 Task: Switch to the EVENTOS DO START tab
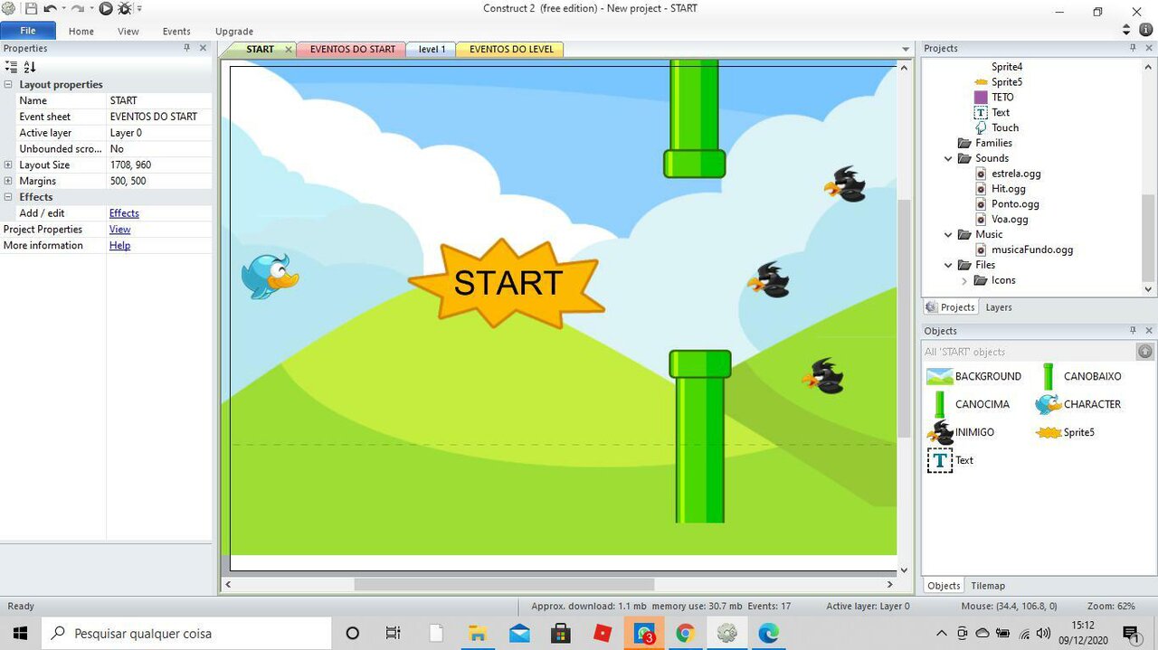pyautogui.click(x=353, y=49)
